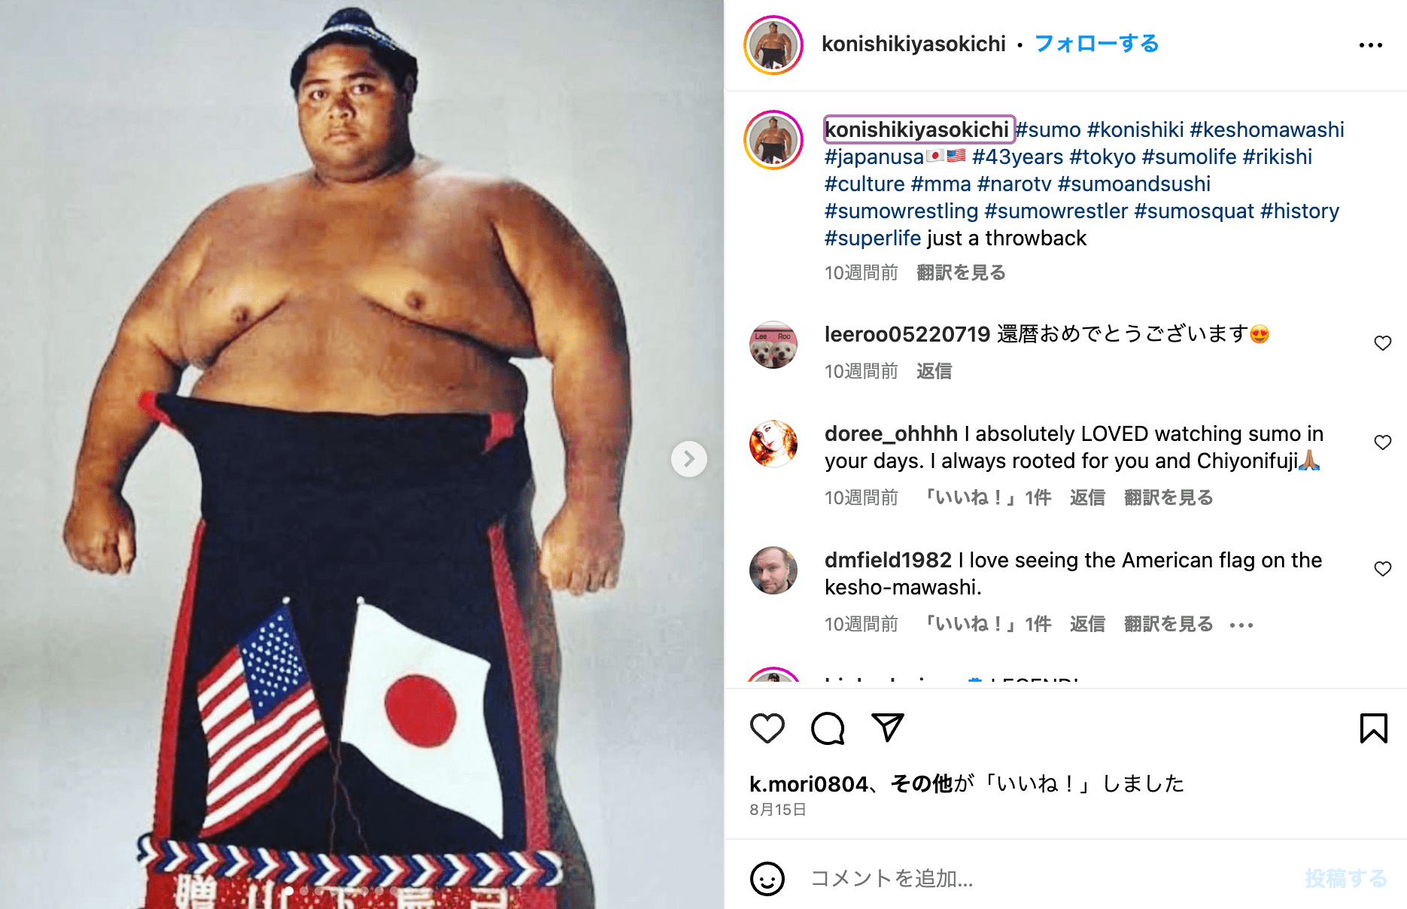Go to next photo with arrow
This screenshot has width=1407, height=909.
point(689,459)
